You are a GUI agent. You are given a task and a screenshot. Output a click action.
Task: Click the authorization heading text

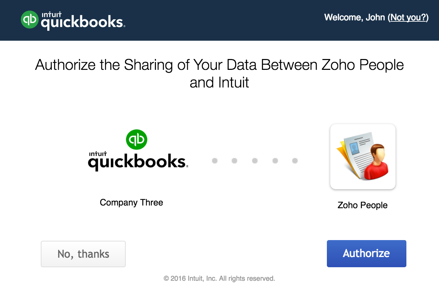pyautogui.click(x=219, y=74)
